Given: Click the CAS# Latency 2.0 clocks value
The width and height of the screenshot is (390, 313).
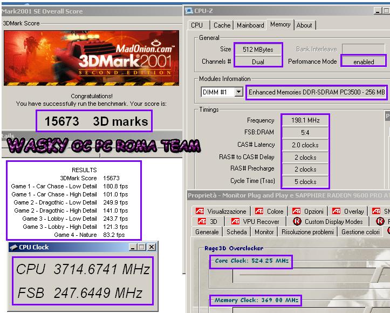Looking at the screenshot, I should (305, 145).
